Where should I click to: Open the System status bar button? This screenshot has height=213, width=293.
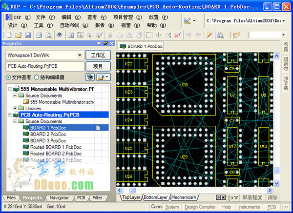[x=172, y=207]
